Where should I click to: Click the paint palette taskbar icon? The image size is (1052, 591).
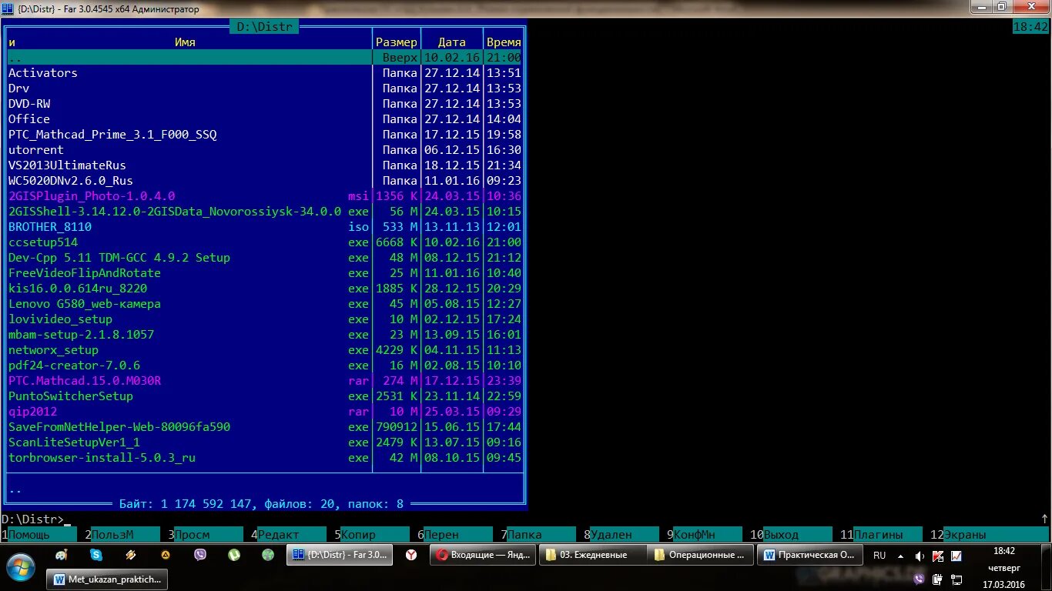click(62, 554)
